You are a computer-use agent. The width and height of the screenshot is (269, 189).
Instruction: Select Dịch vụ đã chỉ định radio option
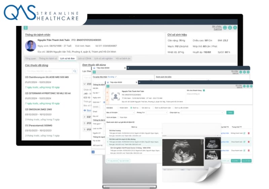coord(173,108)
